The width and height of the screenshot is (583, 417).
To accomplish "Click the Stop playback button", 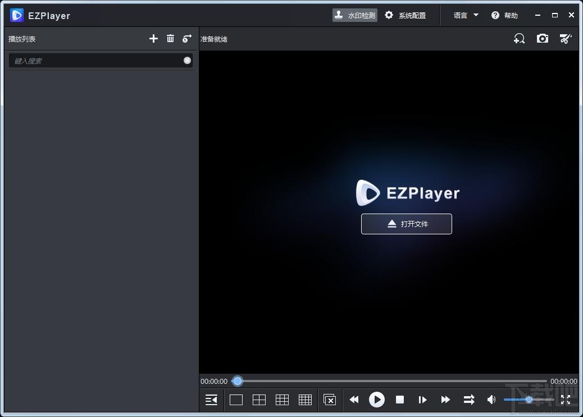I will coord(400,400).
